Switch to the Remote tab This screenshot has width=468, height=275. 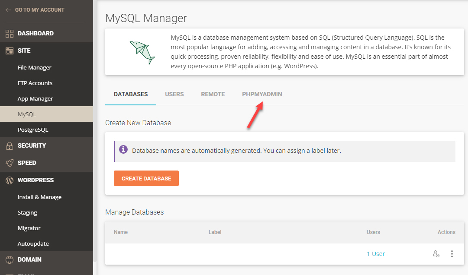(x=213, y=95)
